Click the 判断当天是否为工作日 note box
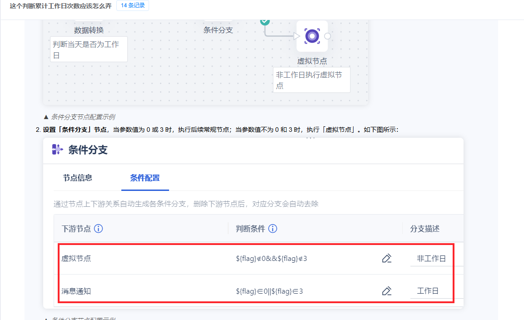 point(89,50)
